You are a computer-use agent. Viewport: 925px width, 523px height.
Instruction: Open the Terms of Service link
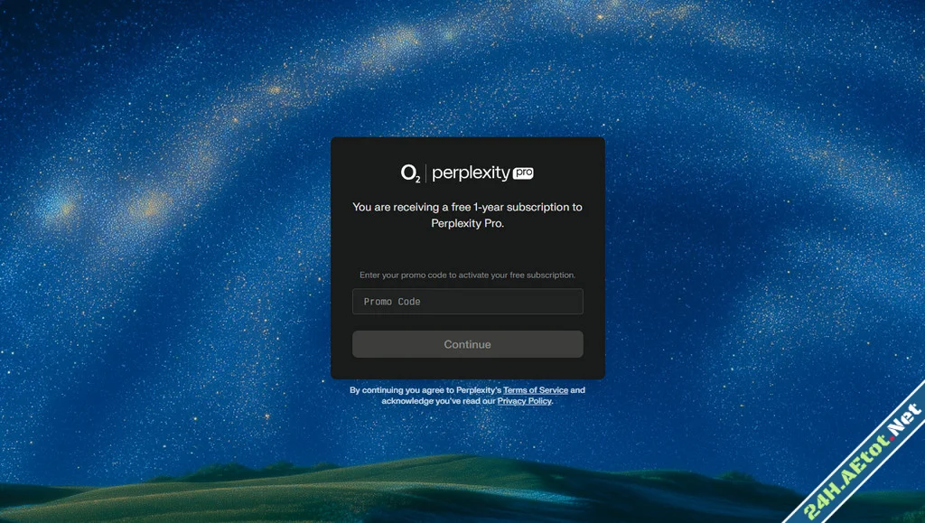tap(536, 389)
